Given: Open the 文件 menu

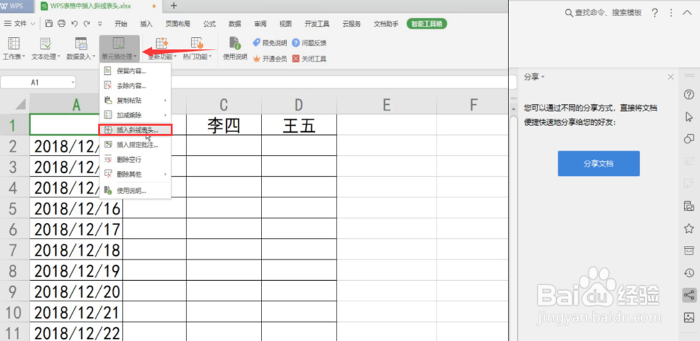Looking at the screenshot, I should [18, 24].
